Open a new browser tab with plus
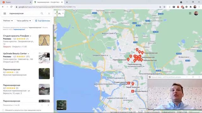Image resolution: width=202 pixels, height=113 pixels. pyautogui.click(x=67, y=2)
